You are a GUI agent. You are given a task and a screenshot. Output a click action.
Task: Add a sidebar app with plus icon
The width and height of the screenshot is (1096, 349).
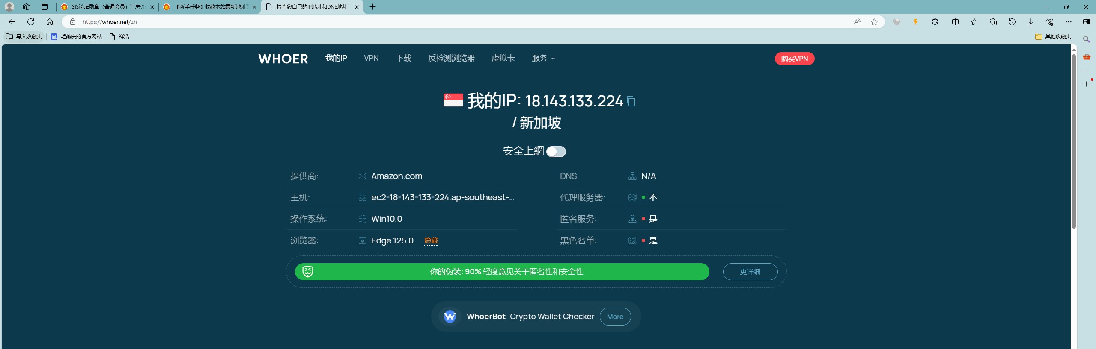point(1087,84)
